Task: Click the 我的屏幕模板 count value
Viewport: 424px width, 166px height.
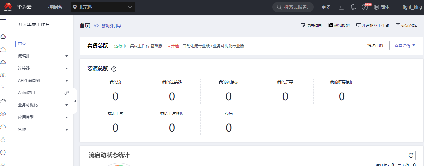Action: click(x=342, y=96)
